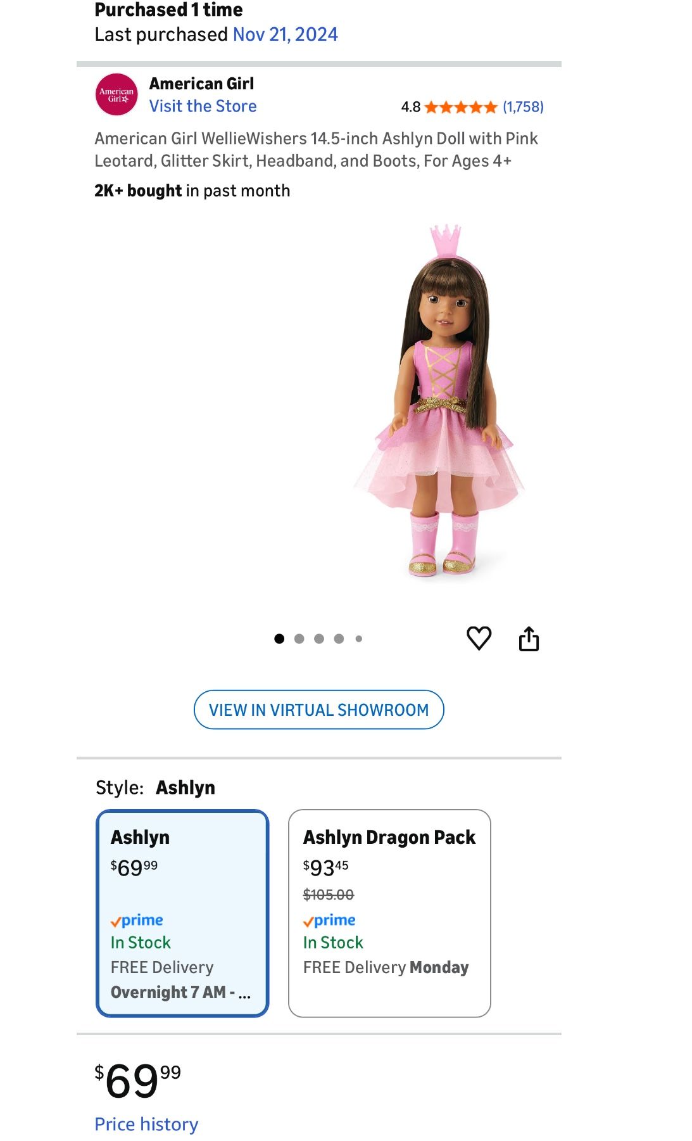
Task: Open the Price history link
Action: [x=146, y=1125]
